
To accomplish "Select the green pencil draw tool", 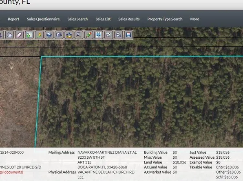I will point(89,35).
